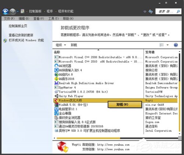Click the refresh icon beside address bar

click(151, 11)
